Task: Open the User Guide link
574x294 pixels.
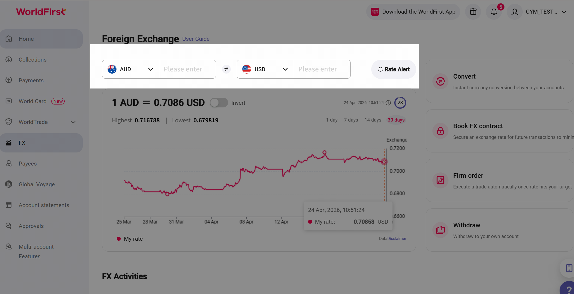Action: point(196,39)
